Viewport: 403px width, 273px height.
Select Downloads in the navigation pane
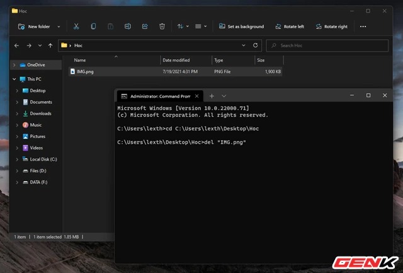pos(40,113)
